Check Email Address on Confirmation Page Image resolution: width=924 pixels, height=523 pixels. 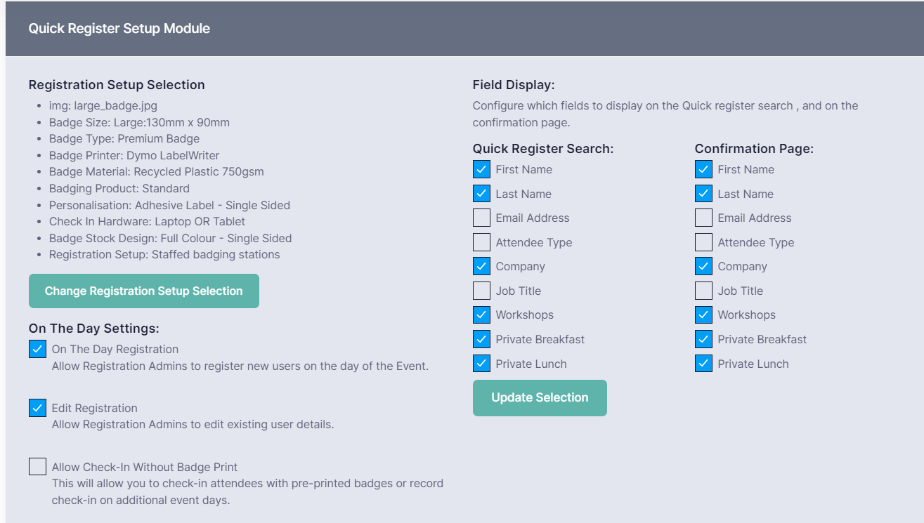click(x=703, y=218)
